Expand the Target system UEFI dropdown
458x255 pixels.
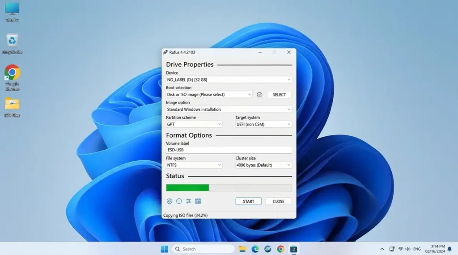263,124
